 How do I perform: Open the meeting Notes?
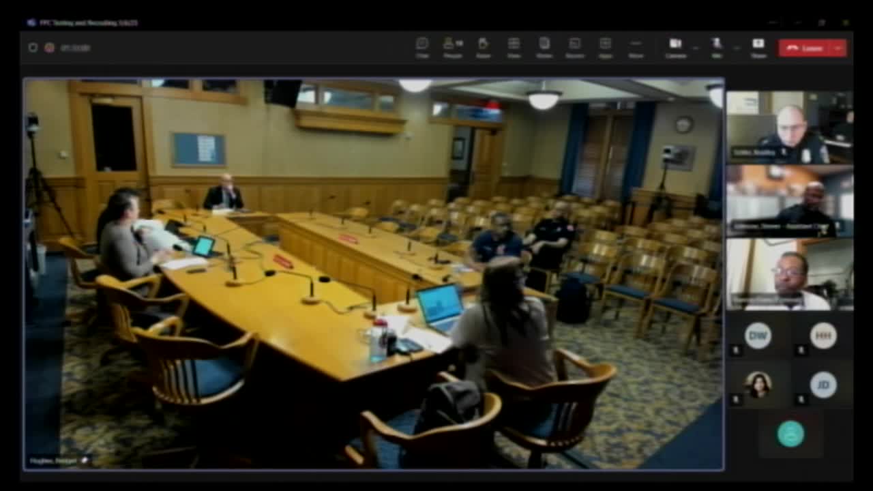point(544,47)
